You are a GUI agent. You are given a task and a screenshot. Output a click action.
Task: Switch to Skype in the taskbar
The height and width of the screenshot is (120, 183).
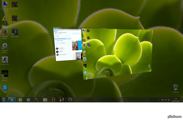tap(12, 100)
